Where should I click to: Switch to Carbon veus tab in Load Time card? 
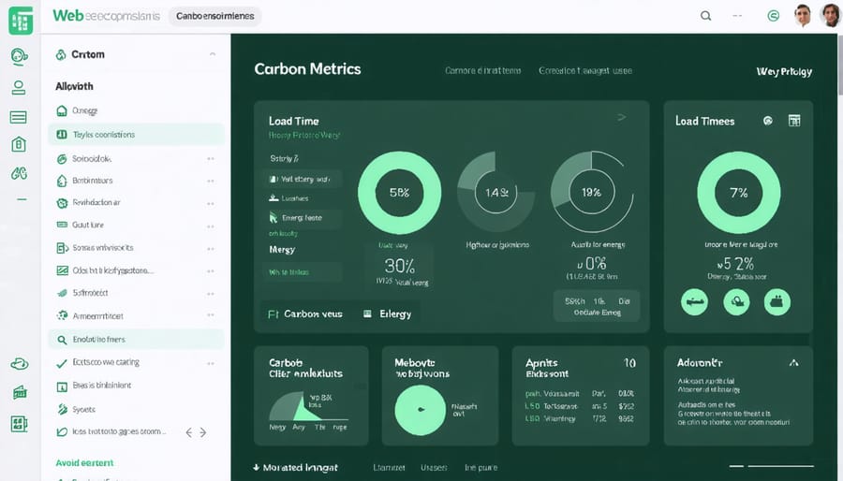click(x=306, y=314)
